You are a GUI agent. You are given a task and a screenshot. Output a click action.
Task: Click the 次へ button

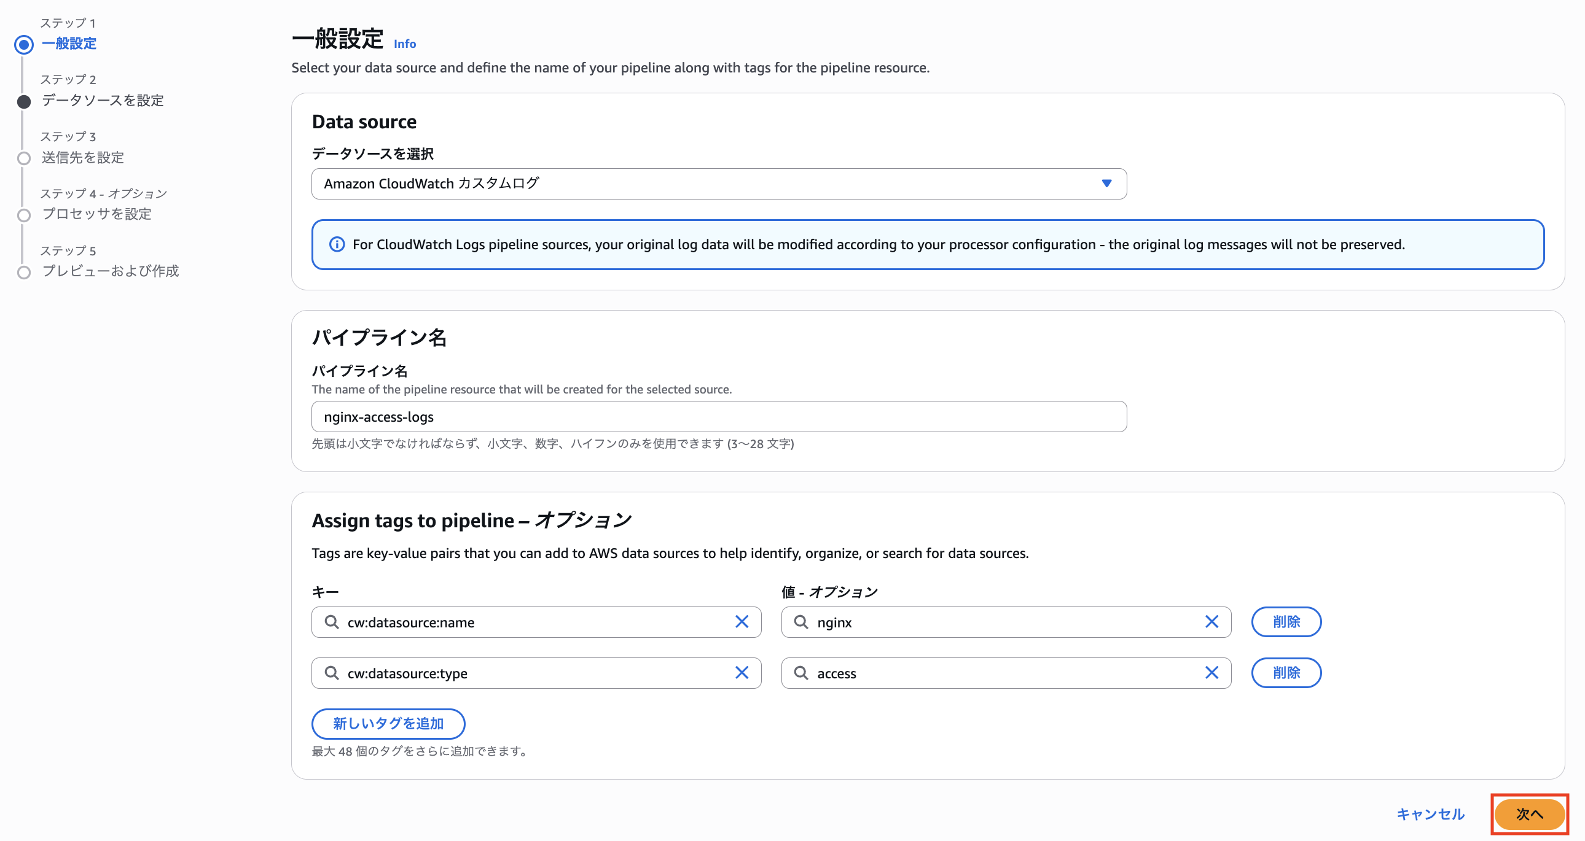[1528, 813]
